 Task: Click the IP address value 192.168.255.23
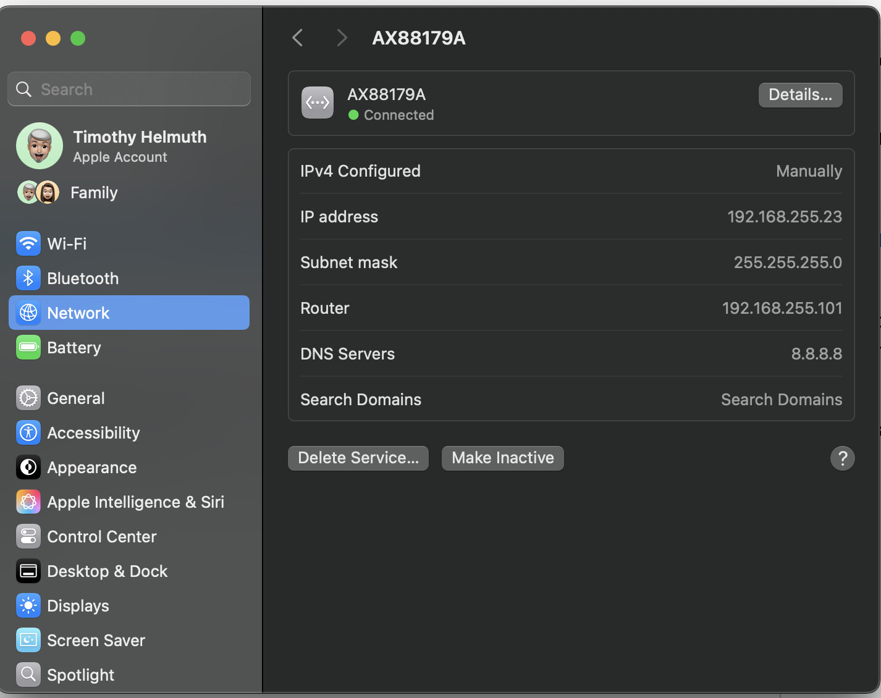[x=785, y=217]
